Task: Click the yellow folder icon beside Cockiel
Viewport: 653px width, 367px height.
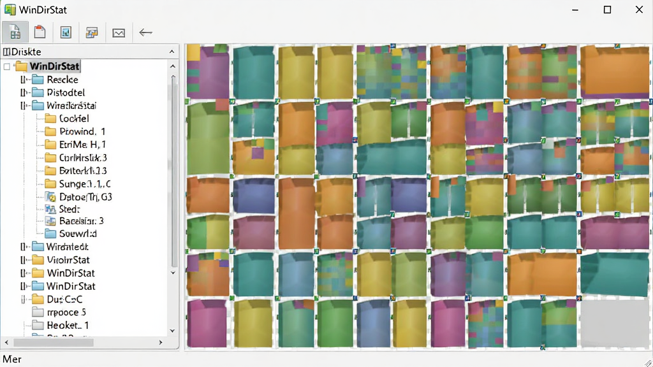Action: 50,119
